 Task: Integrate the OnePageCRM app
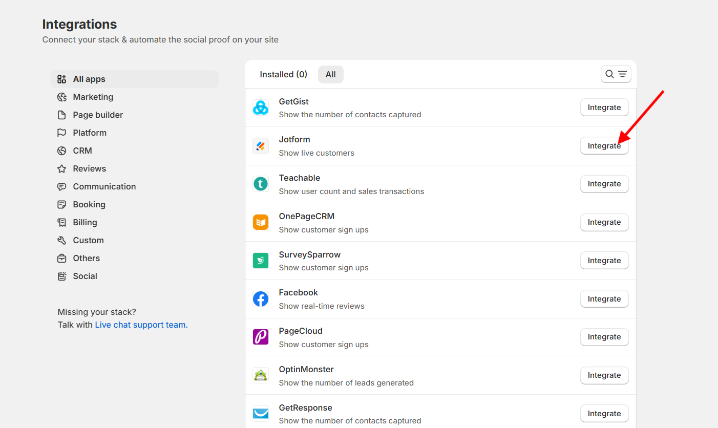pyautogui.click(x=604, y=222)
